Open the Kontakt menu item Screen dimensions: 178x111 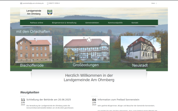click(135, 23)
